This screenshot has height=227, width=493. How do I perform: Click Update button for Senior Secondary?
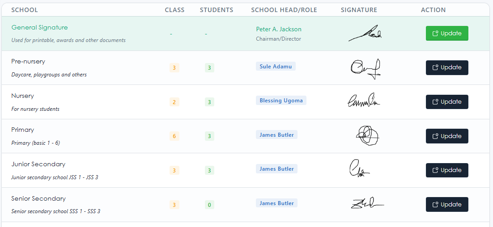[x=446, y=204]
